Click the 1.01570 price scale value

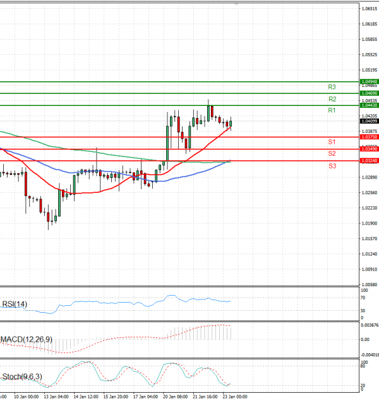pyautogui.click(x=370, y=238)
